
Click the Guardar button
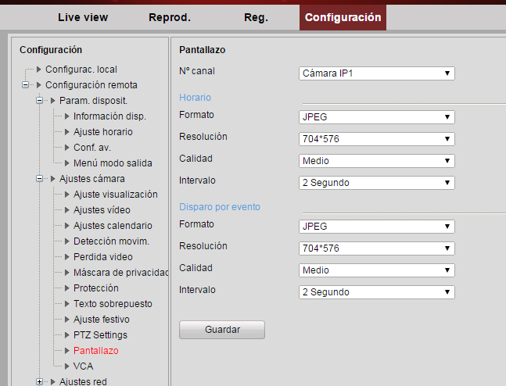coord(222,330)
